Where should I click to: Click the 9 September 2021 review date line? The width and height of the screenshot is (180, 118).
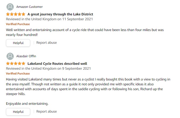click(48, 69)
